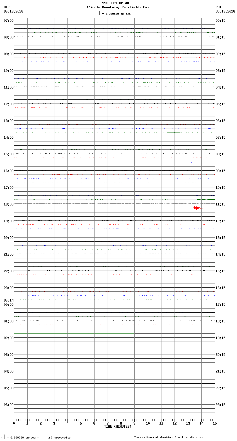This screenshot has width=237, height=441.
Task: Click the 21:00 UTC time label
Action: pos(9,254)
